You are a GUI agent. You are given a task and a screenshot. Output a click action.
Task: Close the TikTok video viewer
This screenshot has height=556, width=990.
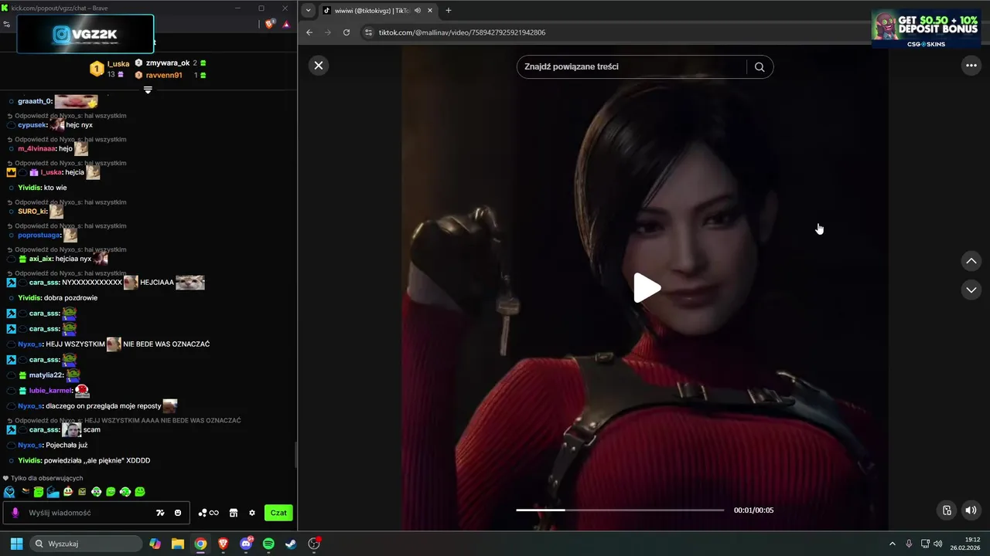pos(318,66)
